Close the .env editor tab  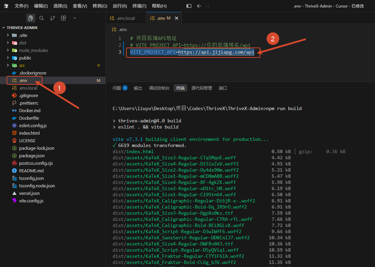coord(176,18)
